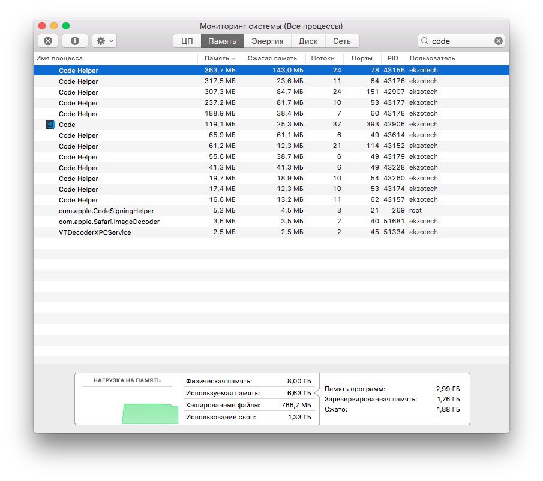Select Code Helper row using 65,9 МБ
The image size is (543, 481).
(x=271, y=135)
